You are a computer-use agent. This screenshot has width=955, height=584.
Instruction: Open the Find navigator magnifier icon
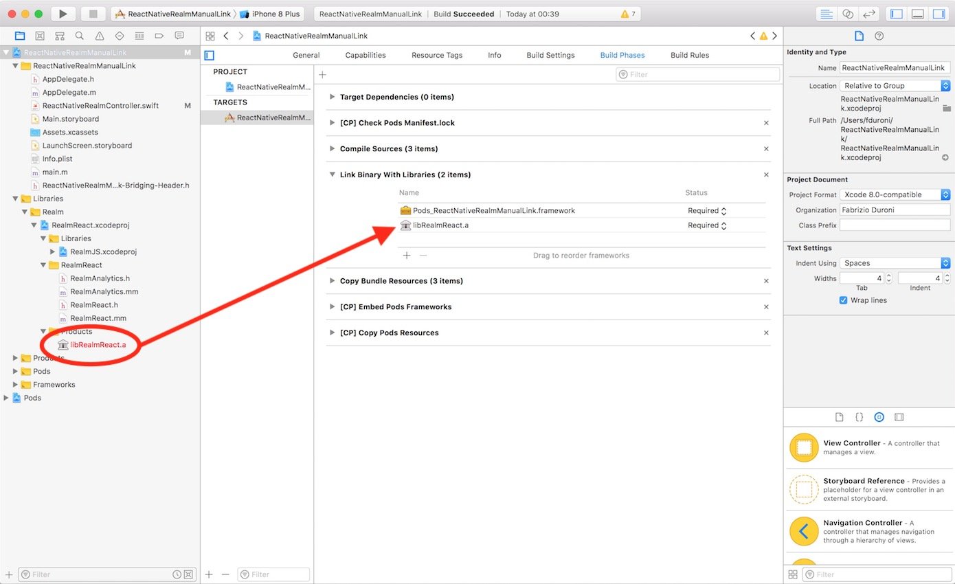coord(80,36)
